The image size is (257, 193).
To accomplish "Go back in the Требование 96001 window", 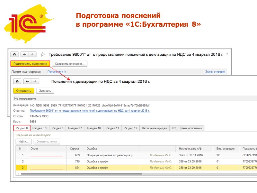I will coord(25,54).
